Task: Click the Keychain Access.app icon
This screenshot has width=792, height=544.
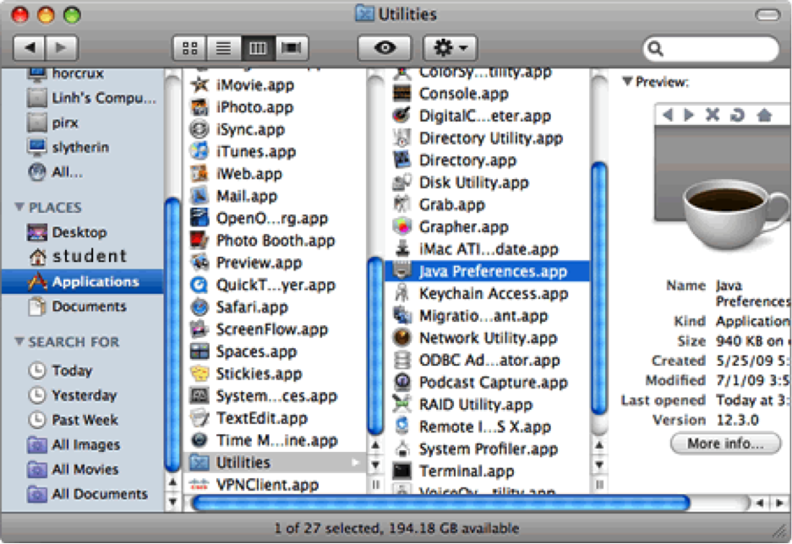Action: point(402,293)
